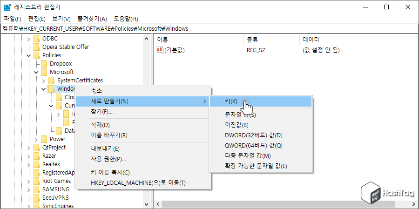Image resolution: width=419 pixels, height=209 pixels.
Task: Expand the Realtek key
Action: coord(28,164)
